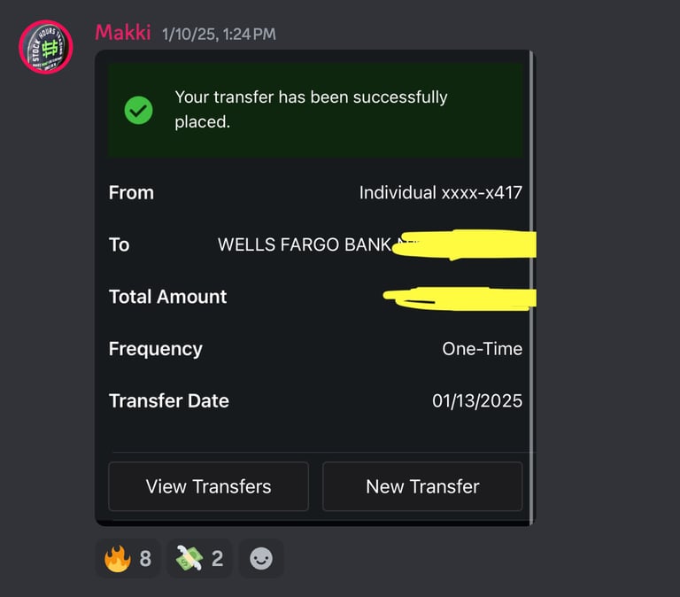Click the fire emoji reaction
Viewport: 680px width, 597px height.
[127, 558]
